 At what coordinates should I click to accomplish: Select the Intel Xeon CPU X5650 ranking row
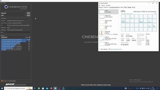click(16, 40)
